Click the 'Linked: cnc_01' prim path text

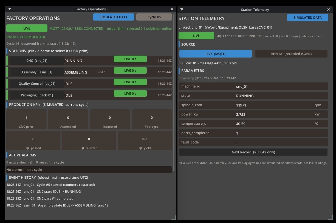(225, 27)
